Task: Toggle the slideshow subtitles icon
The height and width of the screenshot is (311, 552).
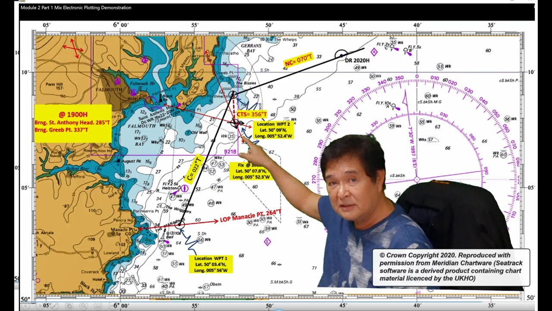Action: (98, 306)
